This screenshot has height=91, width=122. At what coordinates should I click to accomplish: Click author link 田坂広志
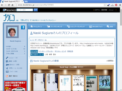(x=70, y=51)
